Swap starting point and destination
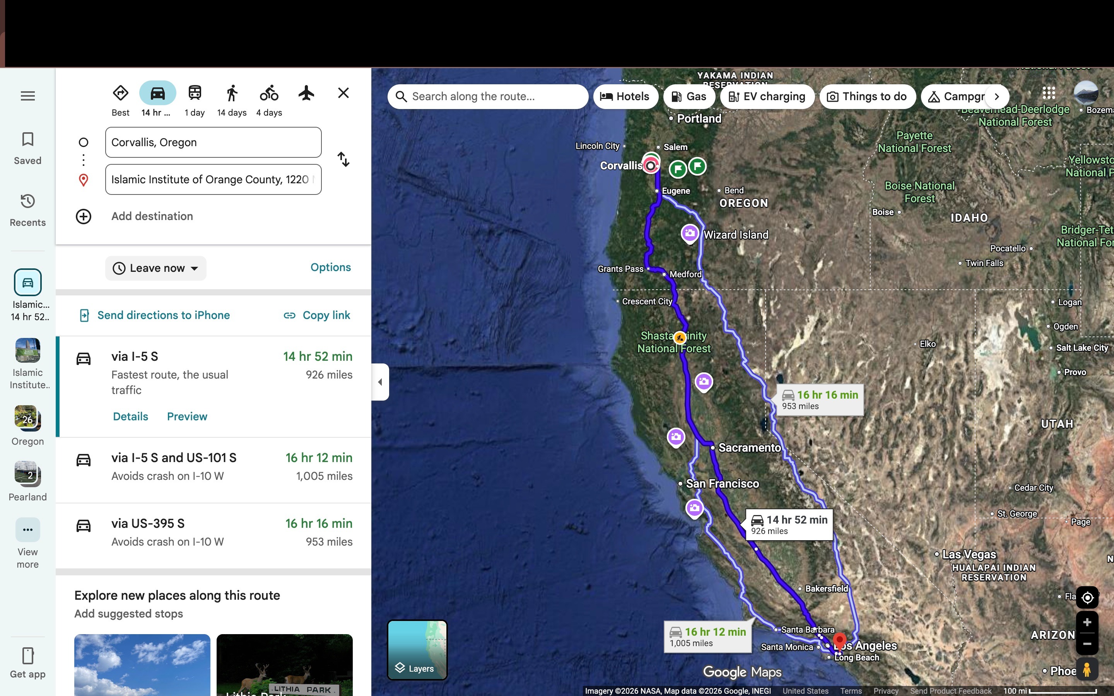The width and height of the screenshot is (1114, 696). (343, 159)
